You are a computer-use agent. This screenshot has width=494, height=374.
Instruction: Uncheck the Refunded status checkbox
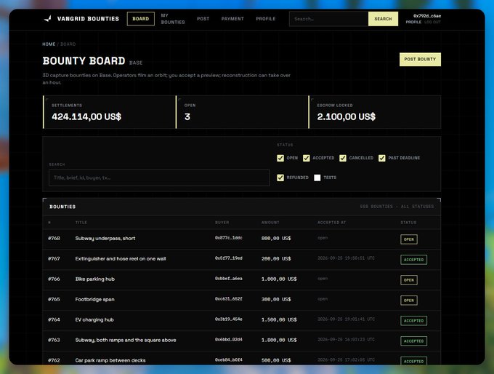[x=280, y=178]
